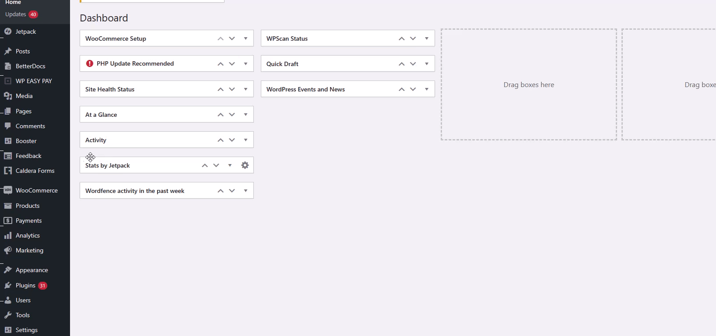Toggle Wordfence activity panel open
The height and width of the screenshot is (336, 716).
pyautogui.click(x=246, y=191)
